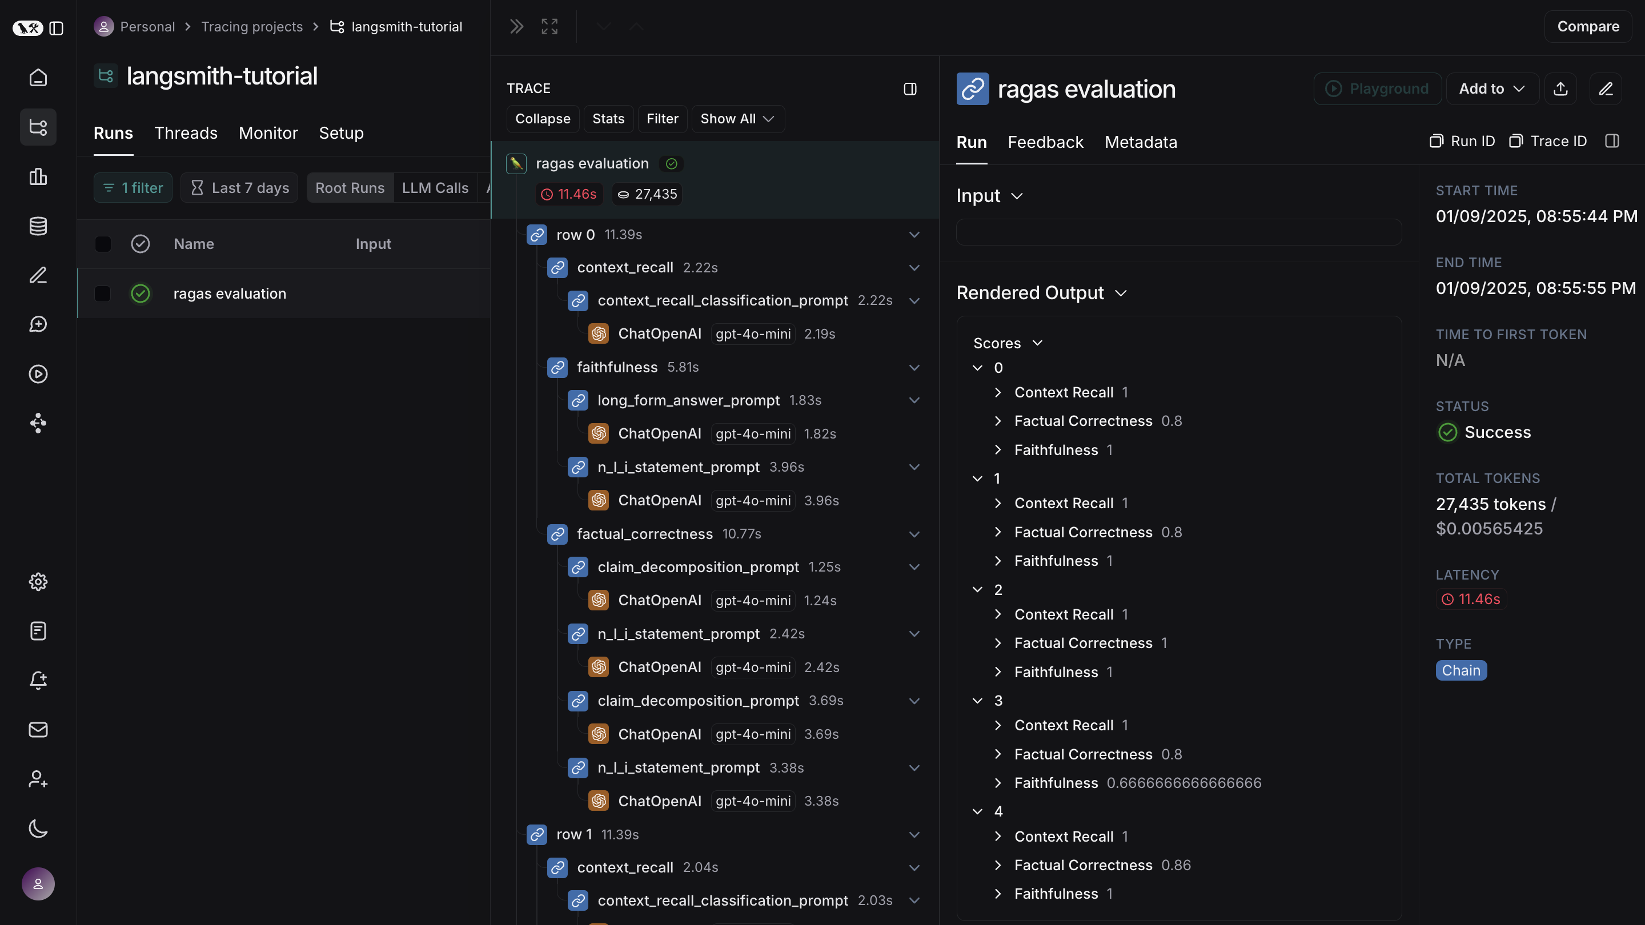Click the expand fullscreen trace icon
1645x925 pixels.
click(549, 27)
